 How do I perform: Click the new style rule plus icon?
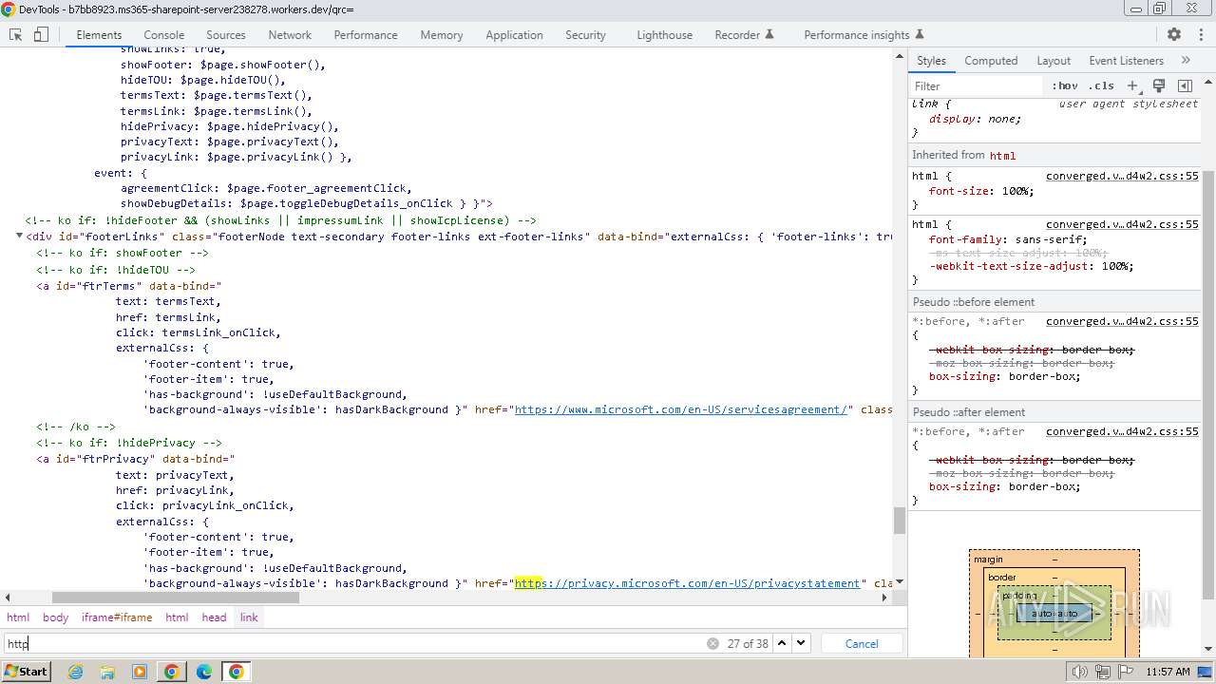click(1131, 85)
